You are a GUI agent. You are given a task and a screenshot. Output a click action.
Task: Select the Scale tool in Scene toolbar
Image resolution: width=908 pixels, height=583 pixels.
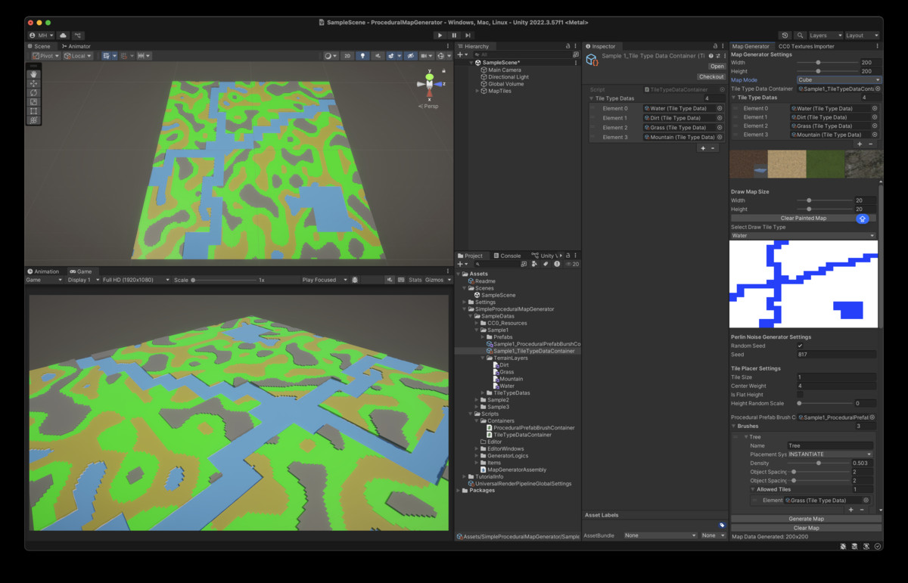pyautogui.click(x=33, y=101)
